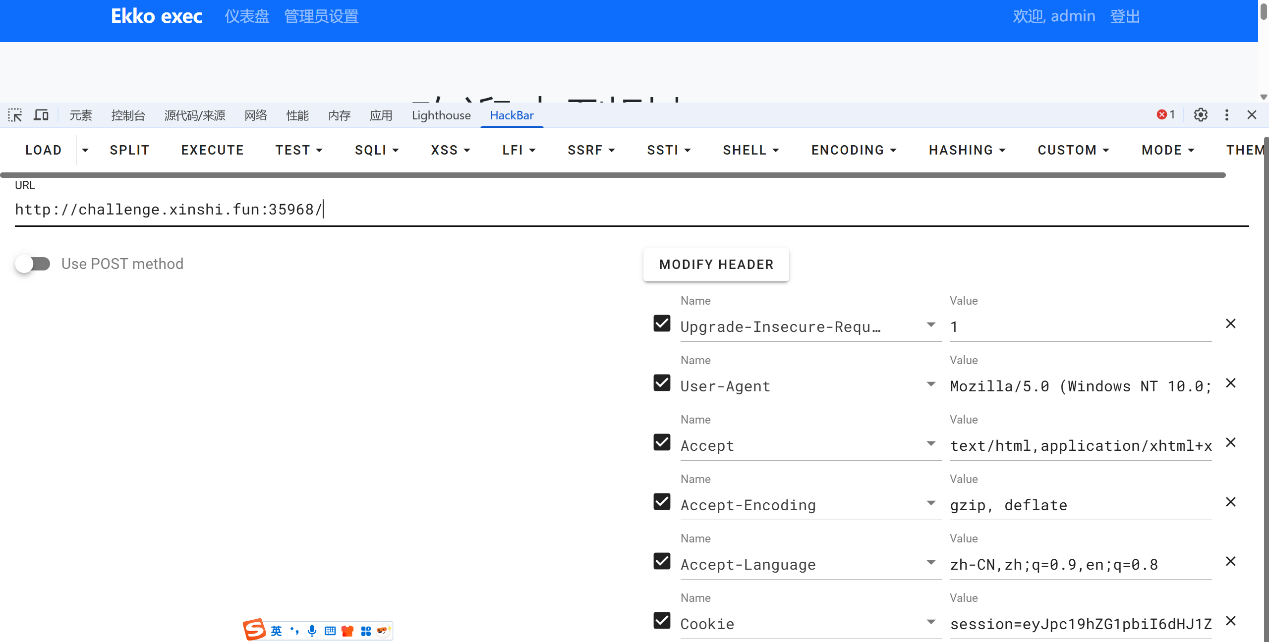Switch to the Lighthouse tab

(441, 115)
